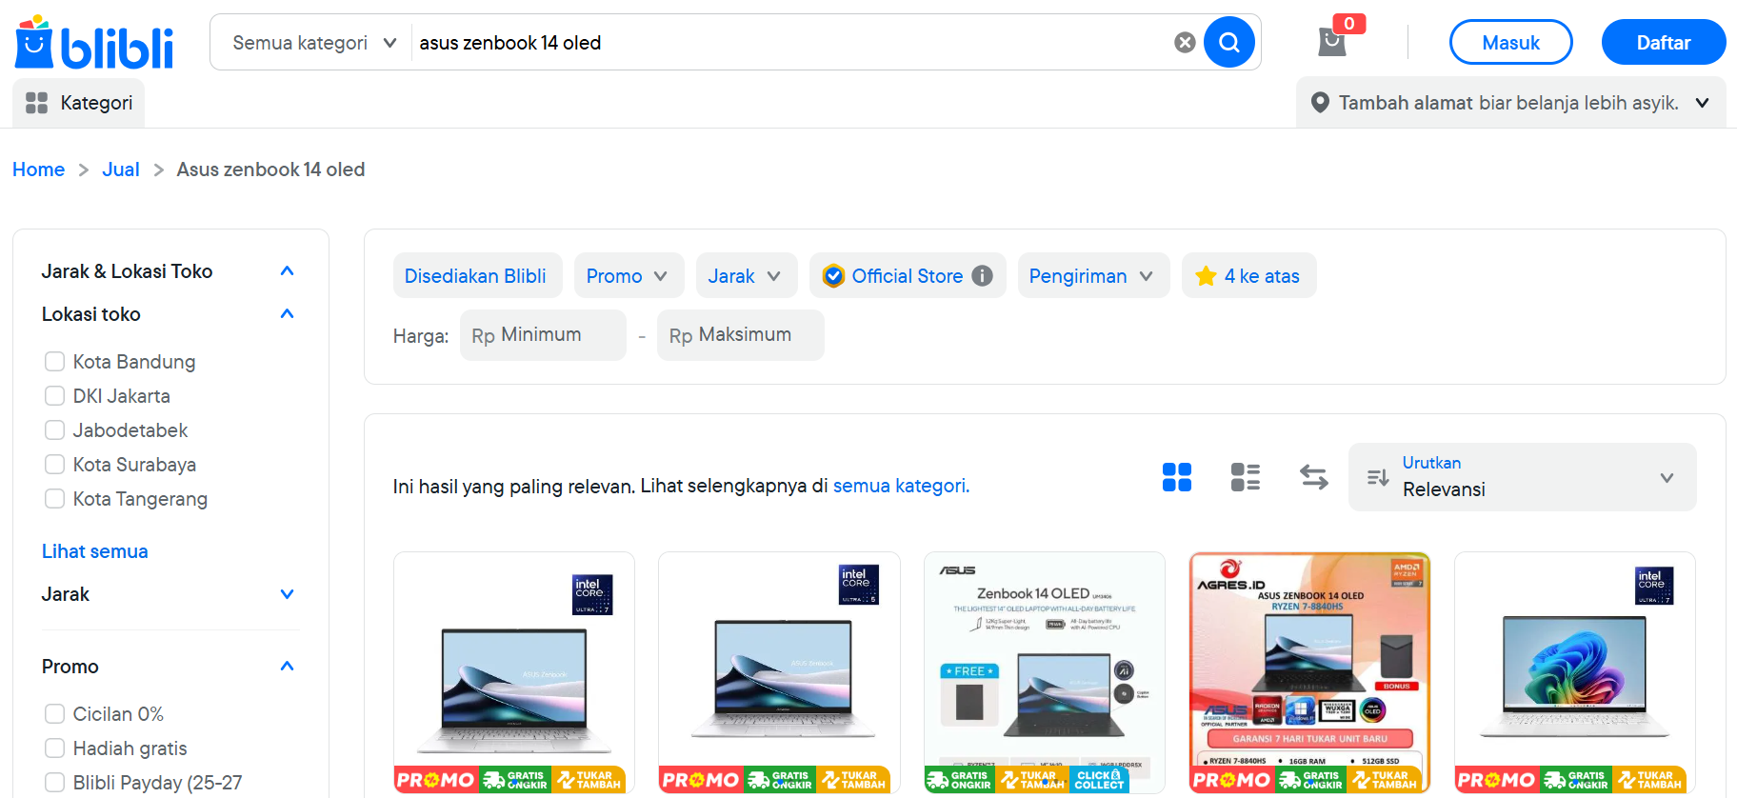Click Tambah alamat biar belanja lebih asyik text

point(1508,103)
